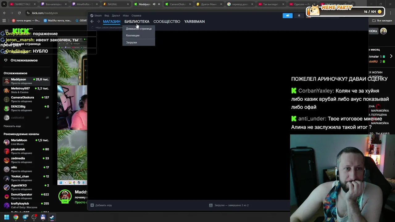Viewport: 395px width, 222px height.
Task: Open the Друзья menu in Steam
Action: pos(116,15)
